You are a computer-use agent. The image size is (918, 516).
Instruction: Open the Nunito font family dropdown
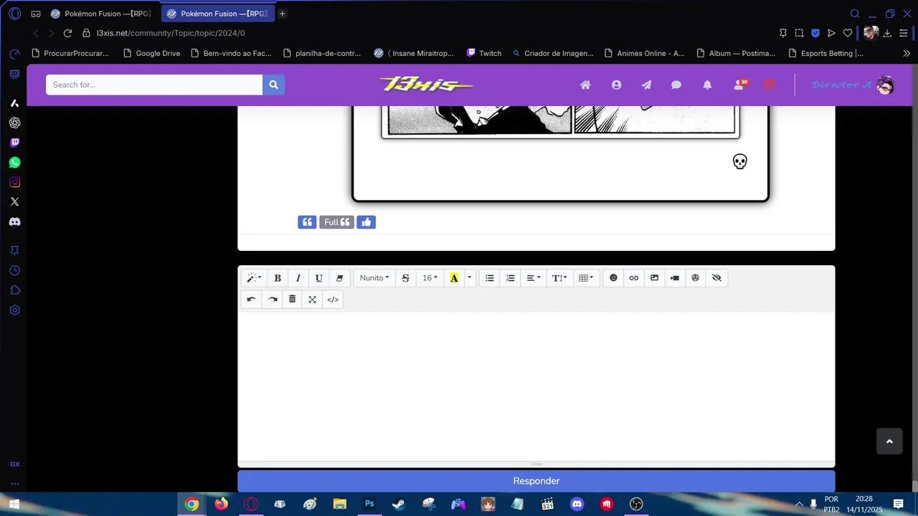click(374, 278)
